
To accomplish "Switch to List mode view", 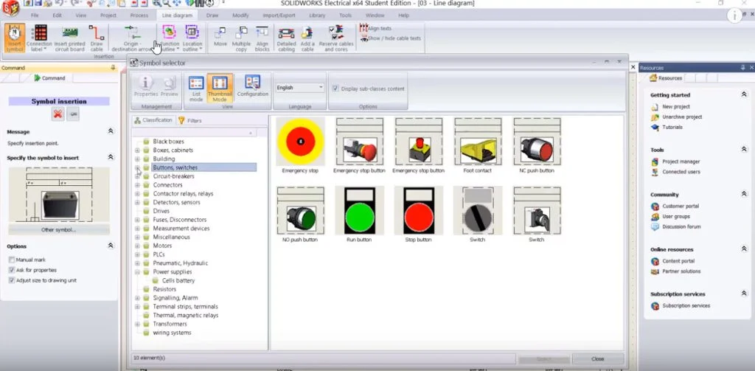I will point(196,89).
